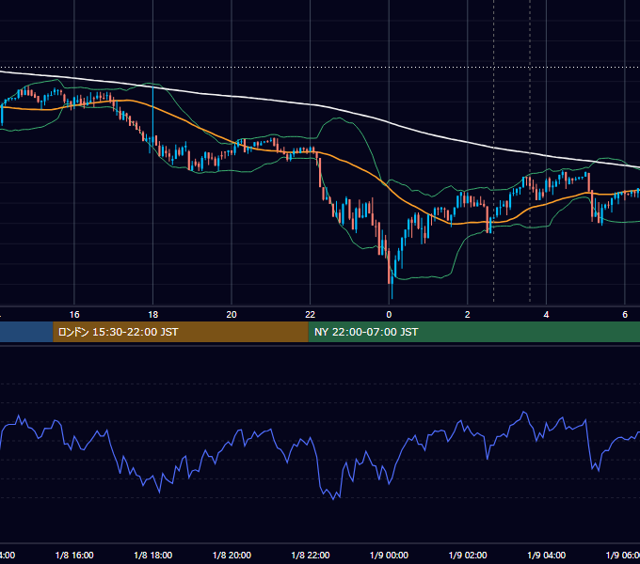Click the 1/8 20:00 time label

pyautogui.click(x=232, y=555)
